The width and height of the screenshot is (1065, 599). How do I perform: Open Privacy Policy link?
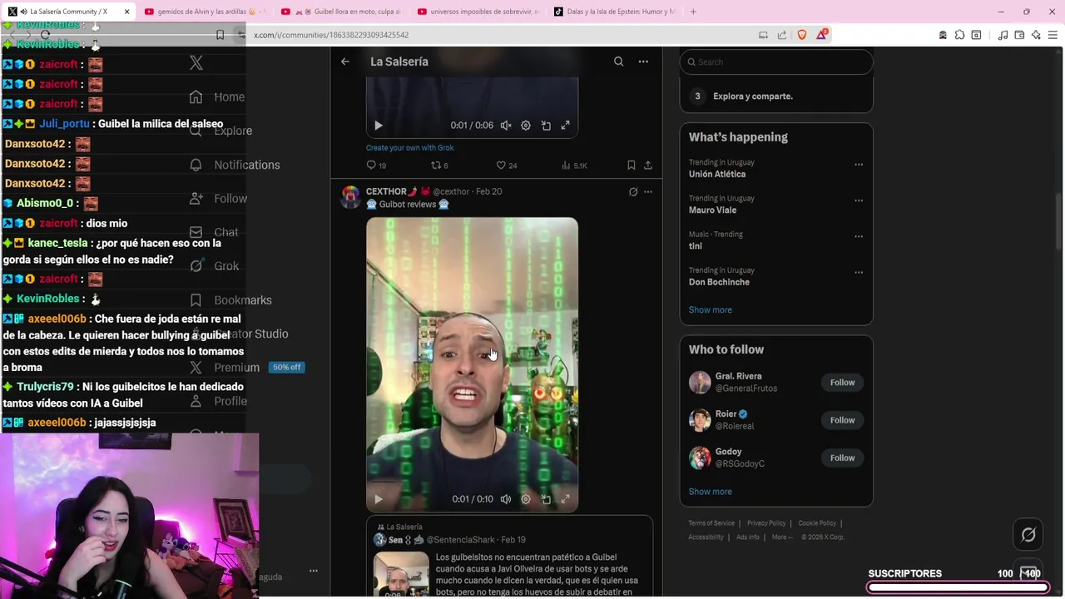click(766, 523)
